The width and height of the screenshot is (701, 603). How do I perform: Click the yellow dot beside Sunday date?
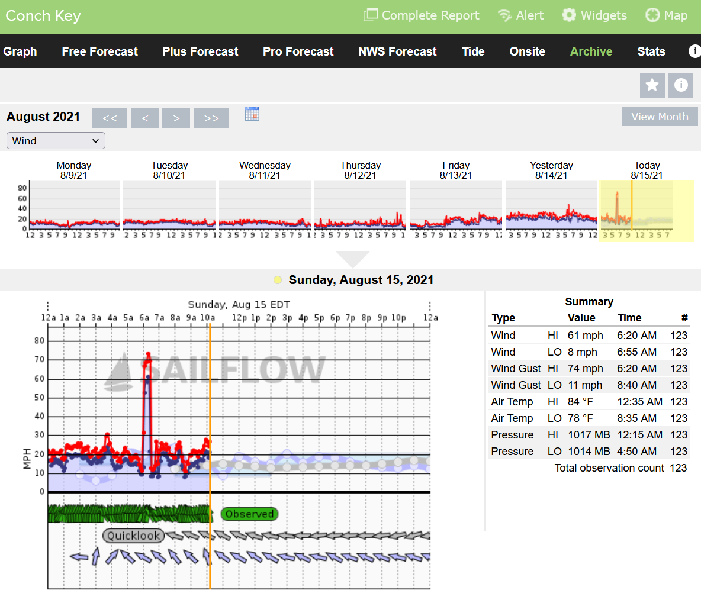[x=278, y=280]
